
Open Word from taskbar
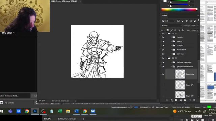[76, 111]
